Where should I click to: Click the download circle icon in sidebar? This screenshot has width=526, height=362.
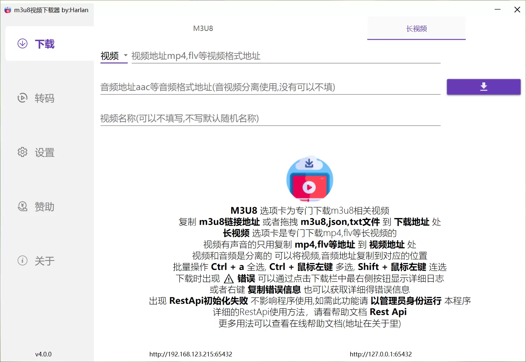pyautogui.click(x=22, y=43)
